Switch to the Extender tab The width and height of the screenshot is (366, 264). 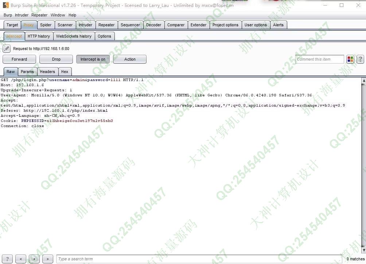pos(198,25)
